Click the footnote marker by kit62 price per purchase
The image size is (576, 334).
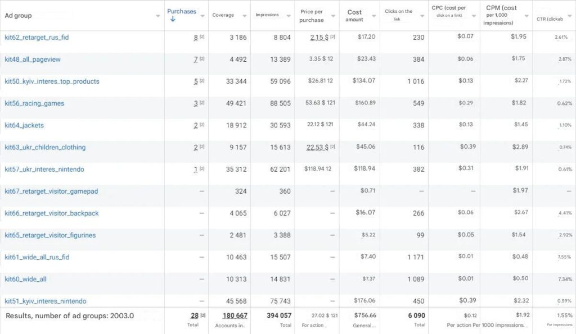[x=332, y=37]
